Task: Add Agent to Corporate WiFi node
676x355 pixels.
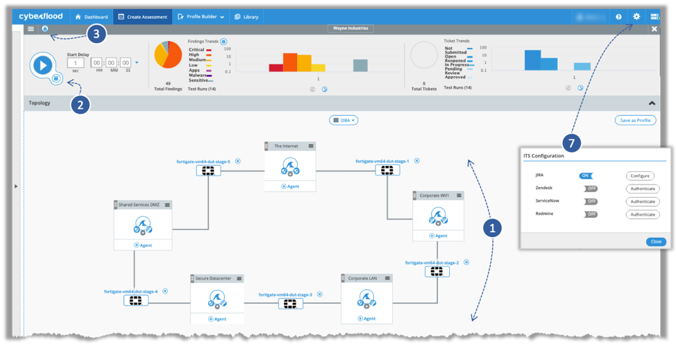Action: point(438,236)
